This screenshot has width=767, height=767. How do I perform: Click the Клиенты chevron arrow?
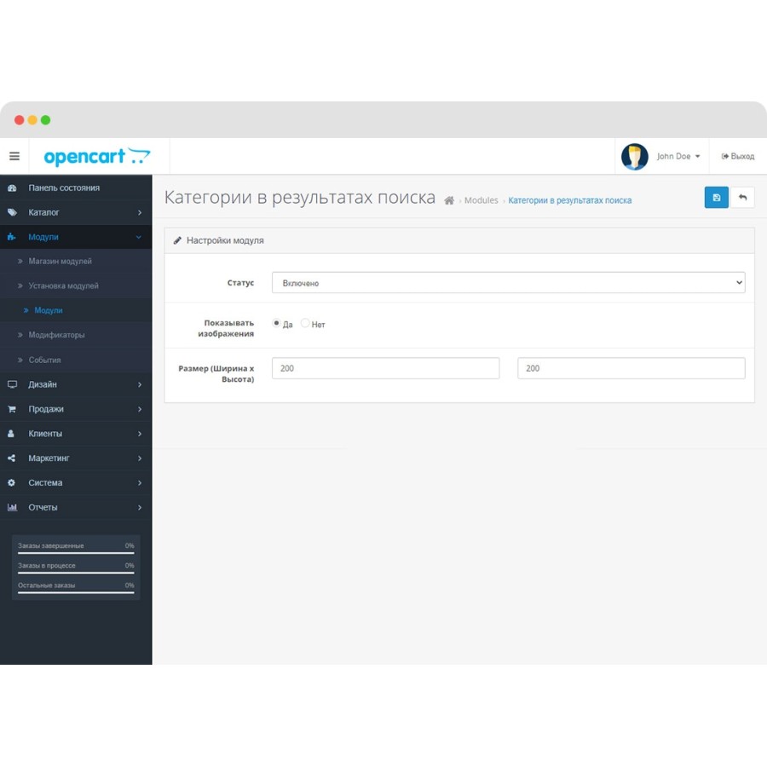pyautogui.click(x=140, y=434)
